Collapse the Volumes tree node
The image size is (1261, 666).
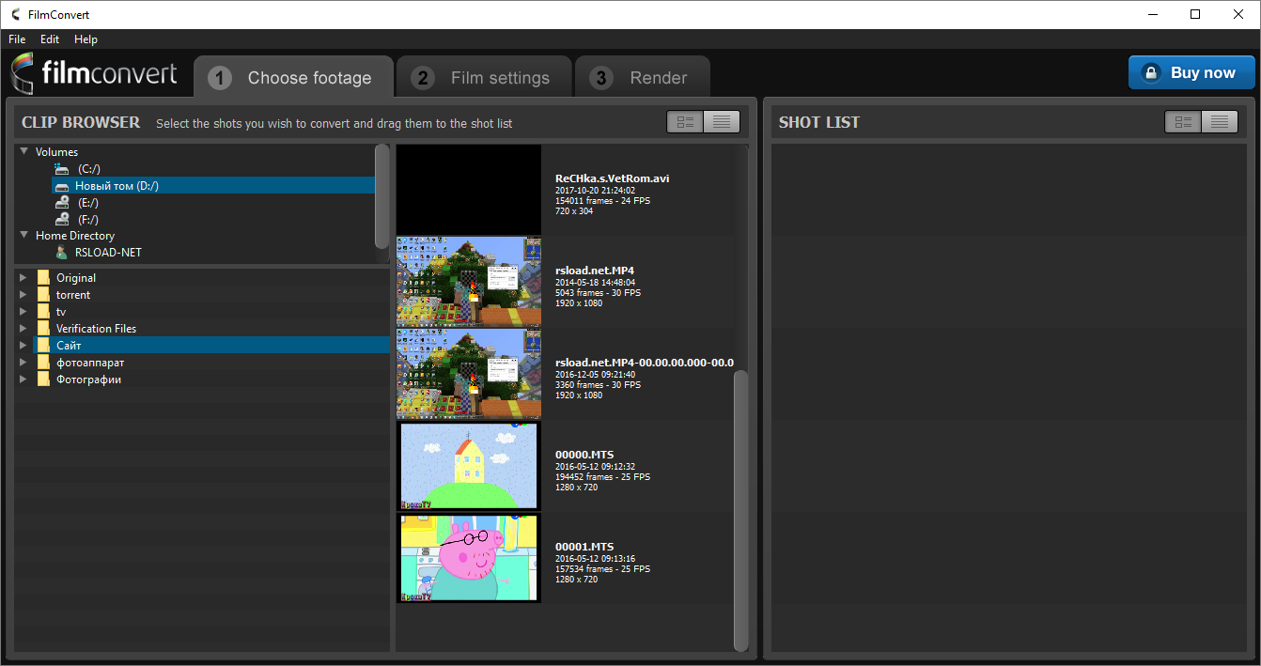(24, 151)
